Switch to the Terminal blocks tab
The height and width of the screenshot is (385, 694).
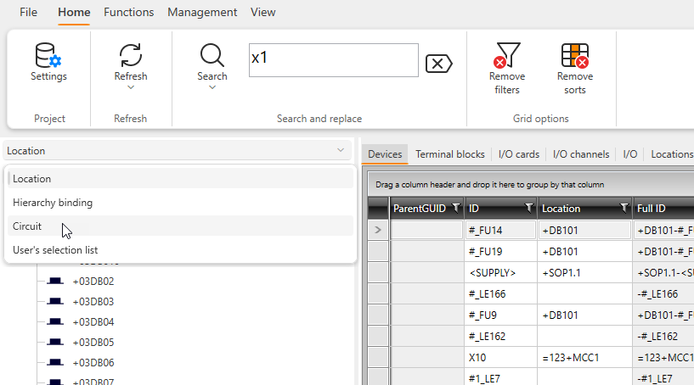point(449,154)
